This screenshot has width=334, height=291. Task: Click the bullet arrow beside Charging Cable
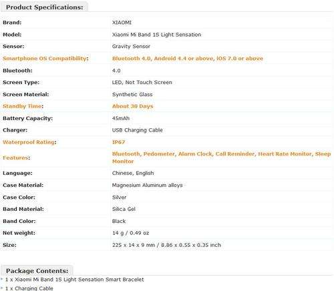coord(2,288)
